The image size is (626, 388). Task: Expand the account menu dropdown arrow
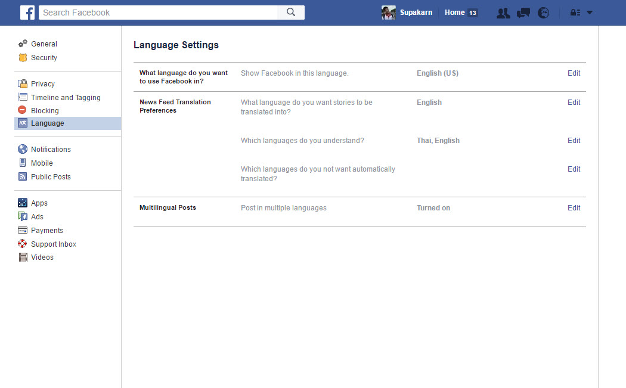click(590, 13)
